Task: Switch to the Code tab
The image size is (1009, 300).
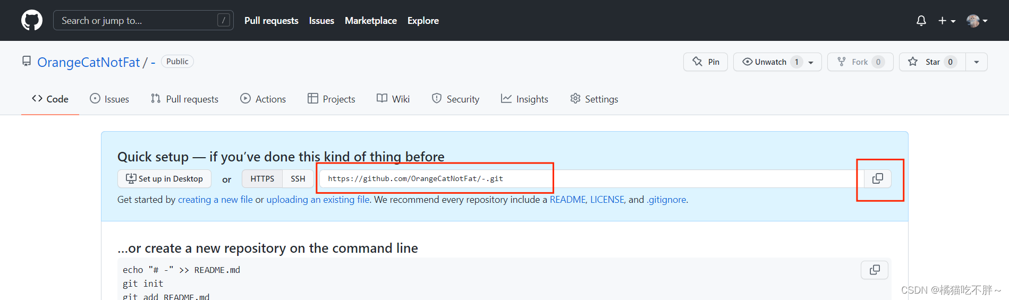Action: coord(50,99)
